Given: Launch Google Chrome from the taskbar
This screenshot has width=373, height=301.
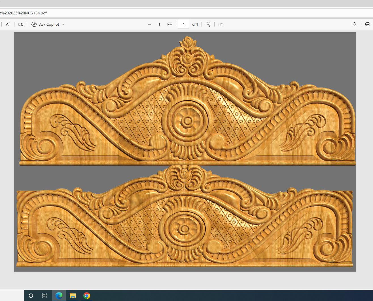Looking at the screenshot, I should click(87, 296).
